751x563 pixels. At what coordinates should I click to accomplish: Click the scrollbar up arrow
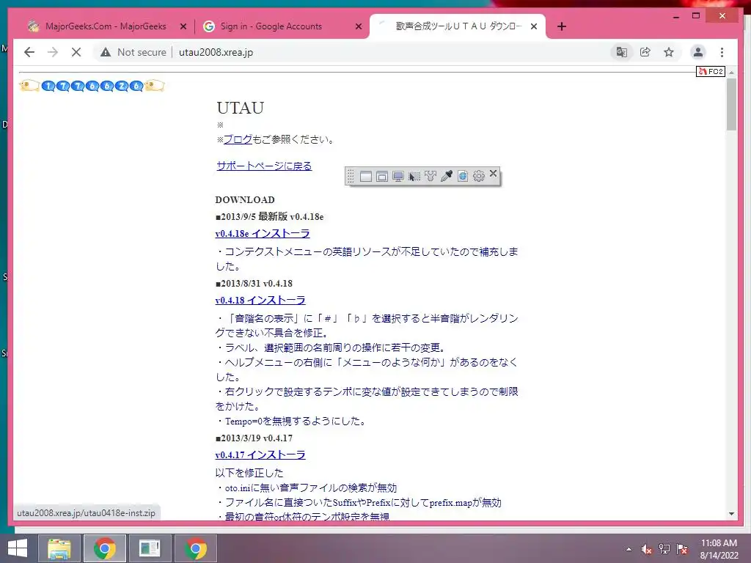[x=731, y=72]
